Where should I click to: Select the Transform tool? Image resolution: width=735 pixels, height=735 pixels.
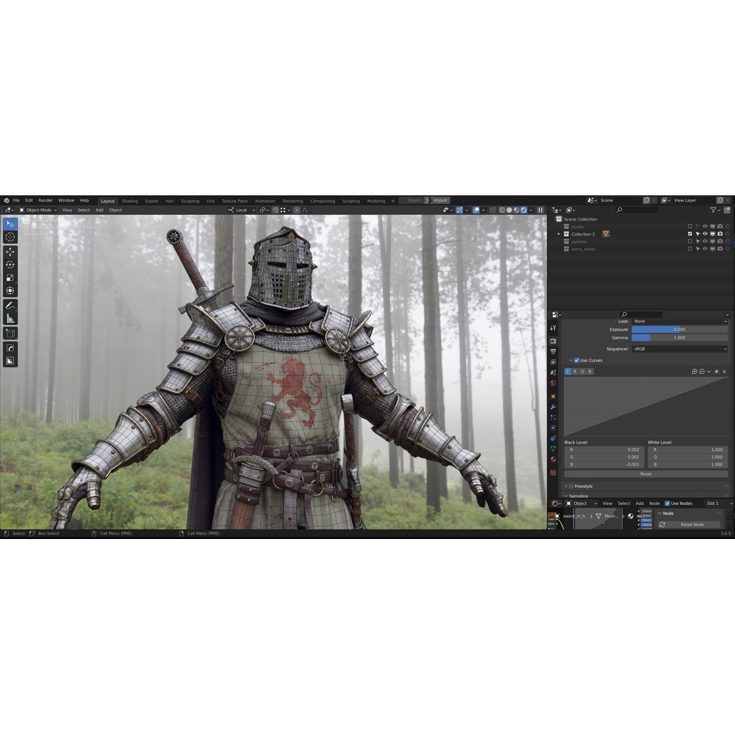point(10,291)
